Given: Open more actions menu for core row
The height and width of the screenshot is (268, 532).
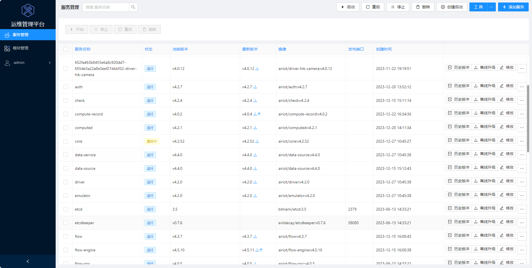Looking at the screenshot, I should click(x=522, y=141).
